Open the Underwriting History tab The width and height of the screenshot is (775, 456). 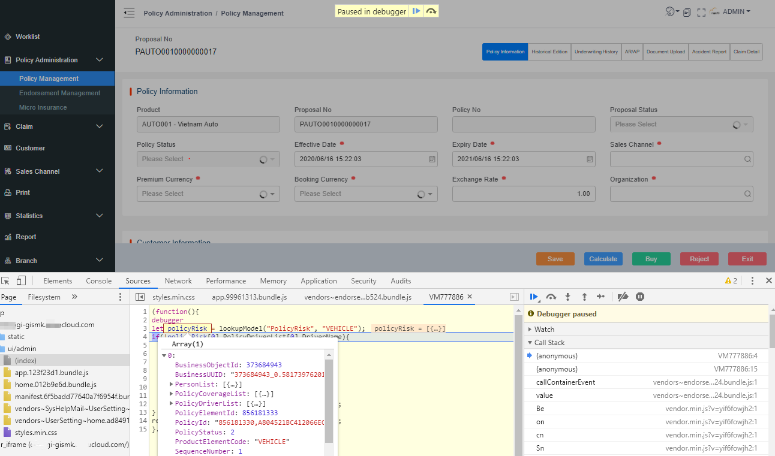pos(596,52)
